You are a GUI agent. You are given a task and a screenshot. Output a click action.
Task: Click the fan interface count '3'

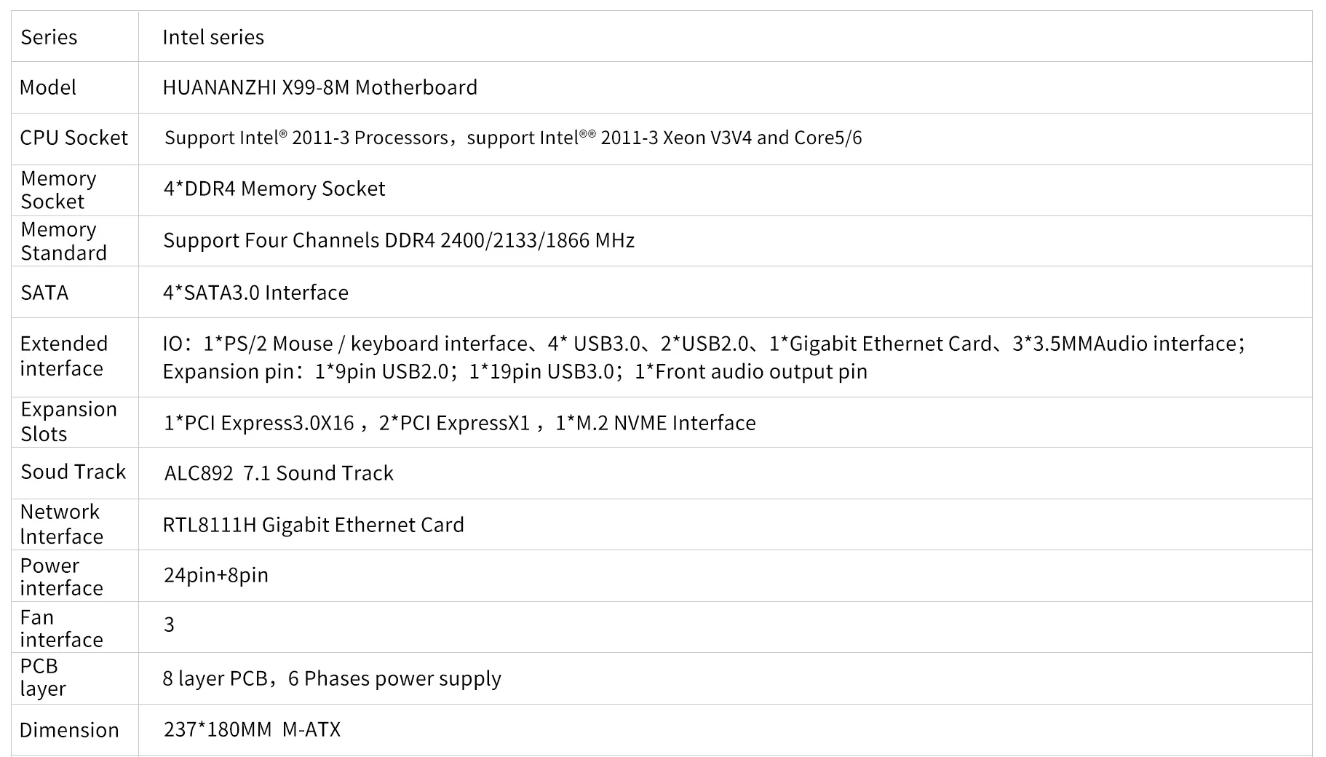tap(169, 625)
